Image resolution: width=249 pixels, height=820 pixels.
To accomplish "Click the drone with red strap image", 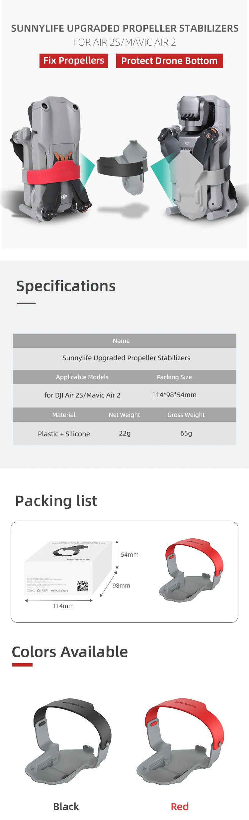I will tap(53, 160).
